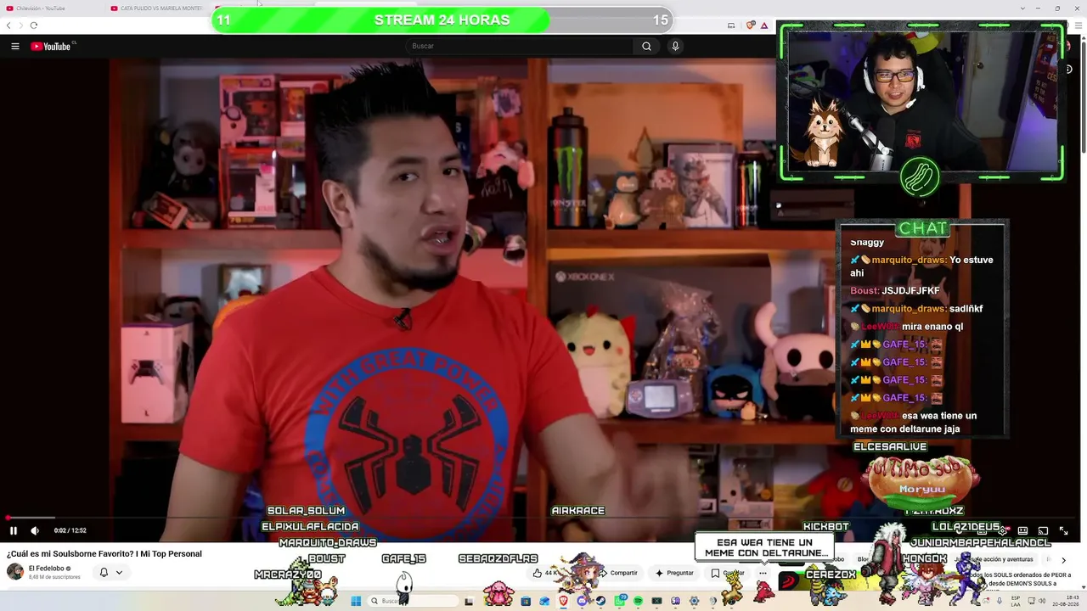
Task: Go forward with the browser forward arrow
Action: tap(20, 25)
